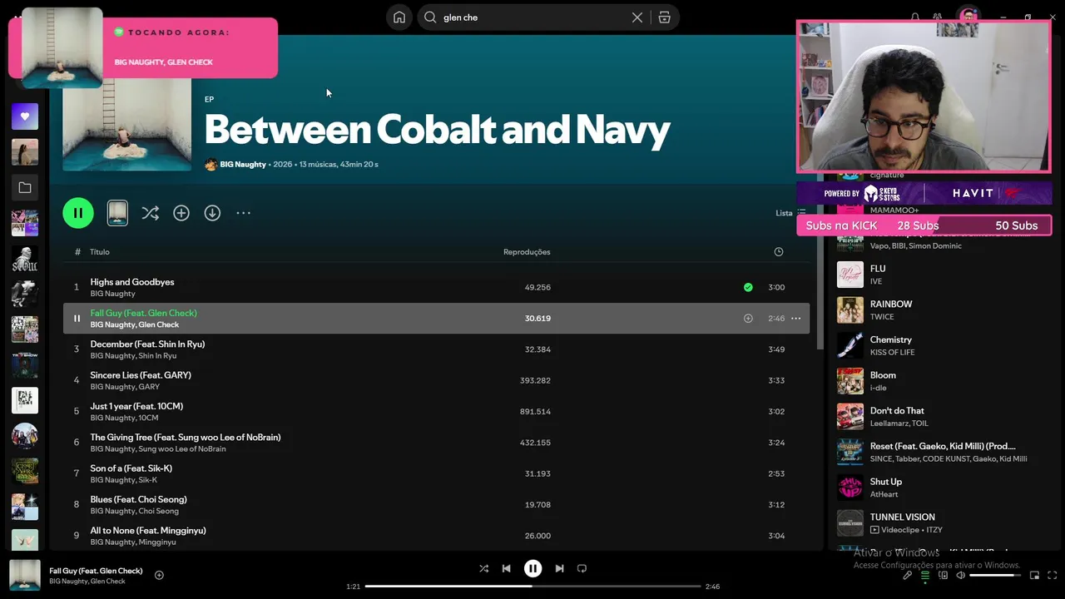Enable shuffle for this EP
The height and width of the screenshot is (599, 1065).
pos(150,213)
